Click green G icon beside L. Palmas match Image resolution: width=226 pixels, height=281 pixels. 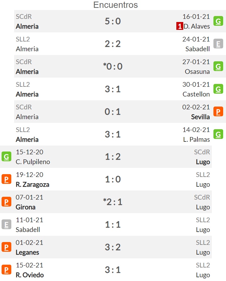pos(218,134)
